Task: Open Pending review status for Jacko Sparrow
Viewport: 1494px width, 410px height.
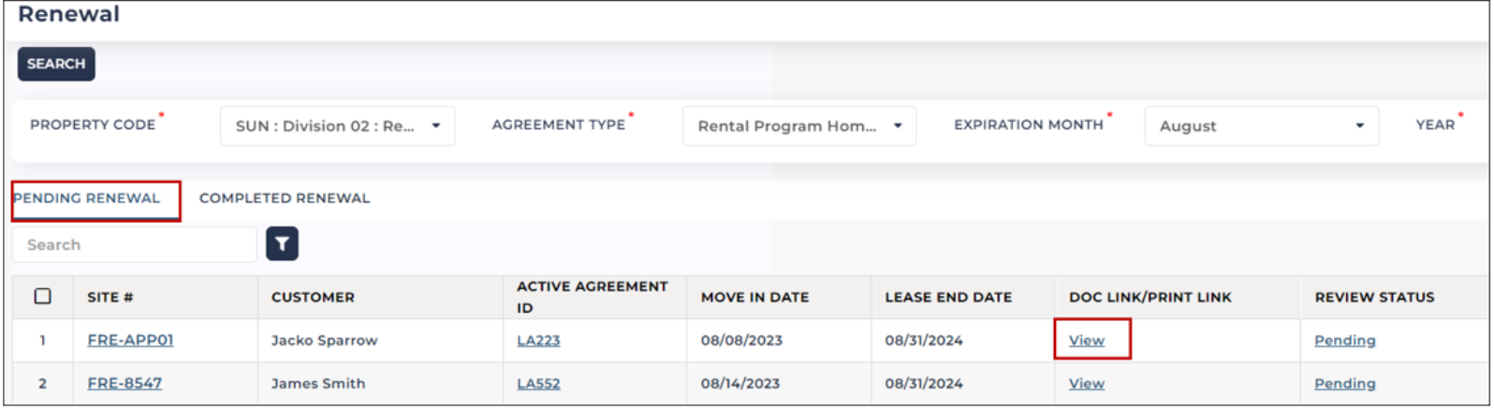Action: 1344,340
